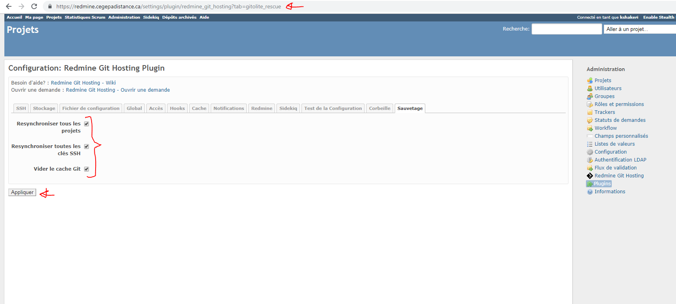
Task: Open the Administration top menu item
Action: point(124,17)
